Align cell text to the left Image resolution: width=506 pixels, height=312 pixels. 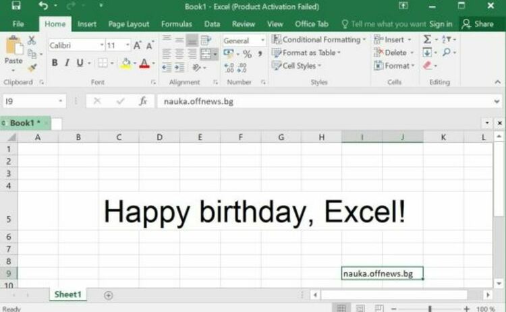[x=167, y=54]
